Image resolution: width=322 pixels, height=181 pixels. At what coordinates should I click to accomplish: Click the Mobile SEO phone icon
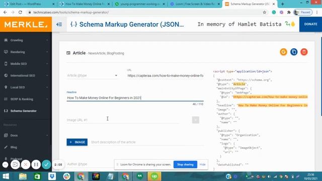click(6, 64)
